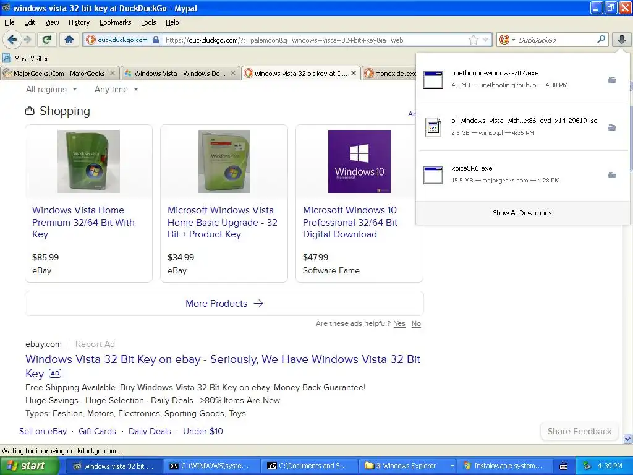633x475 pixels.
Task: Close the windows vista 32 bit key tab
Action: click(x=354, y=73)
